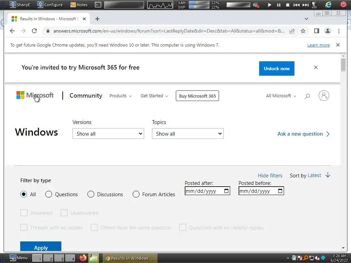Open Chrome side panel

tap(316, 31)
